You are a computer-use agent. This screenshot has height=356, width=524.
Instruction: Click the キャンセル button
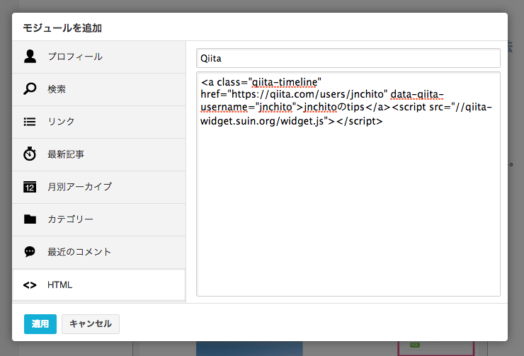tap(91, 324)
